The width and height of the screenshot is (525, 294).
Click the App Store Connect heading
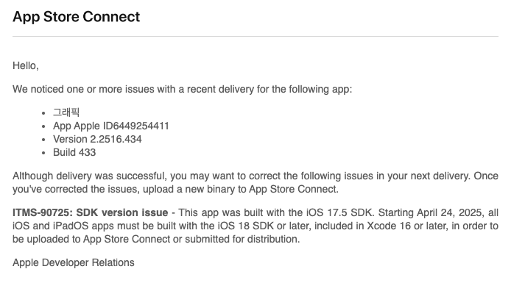(x=76, y=17)
